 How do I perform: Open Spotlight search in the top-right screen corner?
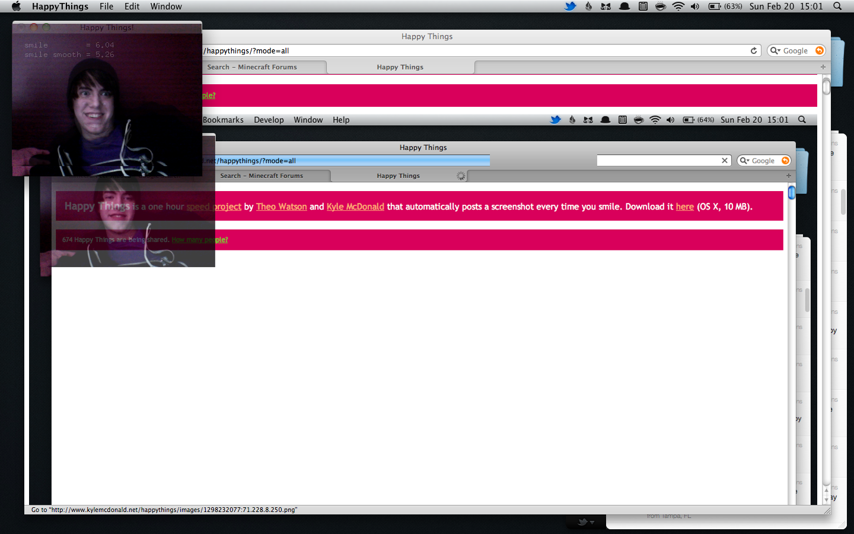tap(837, 7)
